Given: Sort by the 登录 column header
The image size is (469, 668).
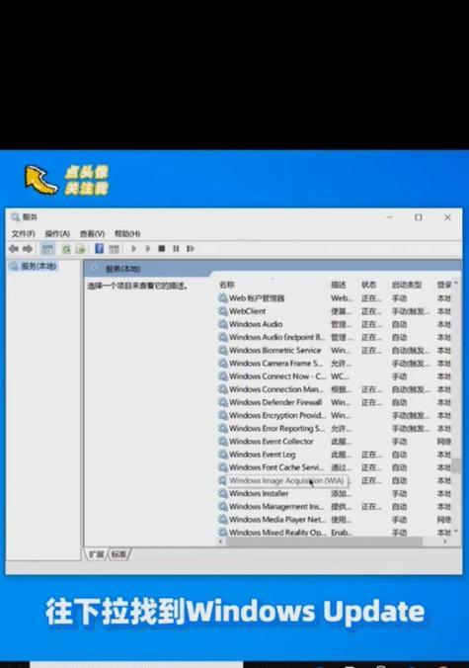Looking at the screenshot, I should click(444, 285).
